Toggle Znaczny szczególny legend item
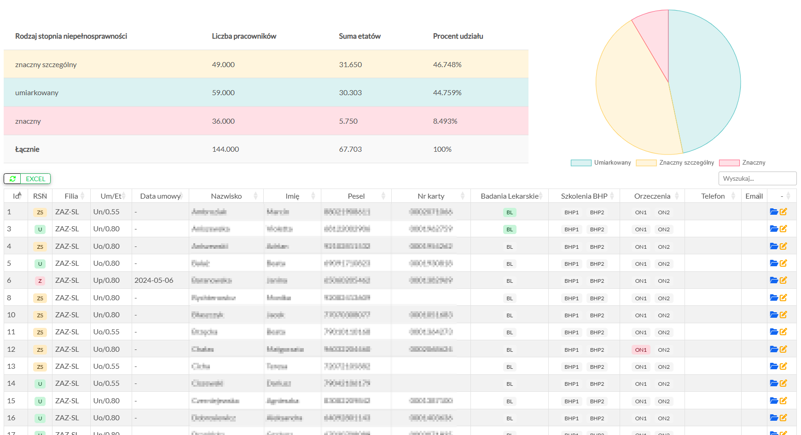 (x=675, y=163)
